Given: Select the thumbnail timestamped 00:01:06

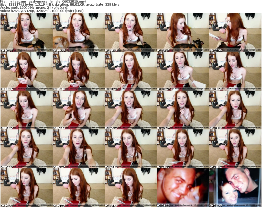Looking at the screenshot, I should tap(26, 71).
